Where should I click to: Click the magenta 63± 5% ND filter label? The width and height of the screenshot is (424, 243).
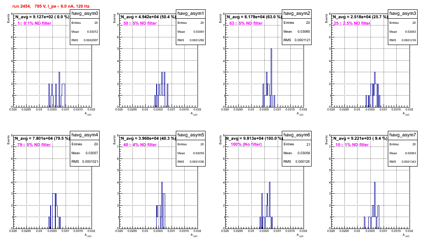(x=246, y=23)
